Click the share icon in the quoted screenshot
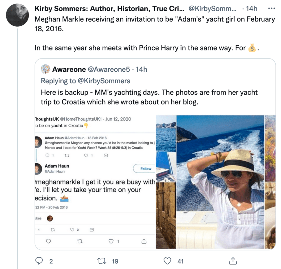This screenshot has width=281, height=269. tap(144, 241)
